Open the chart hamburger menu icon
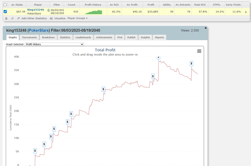The height and width of the screenshot is (166, 251). tap(199, 51)
